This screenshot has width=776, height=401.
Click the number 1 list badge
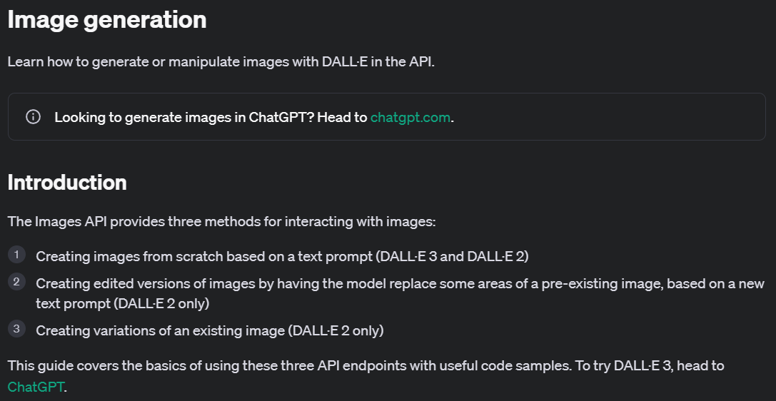tap(16, 255)
